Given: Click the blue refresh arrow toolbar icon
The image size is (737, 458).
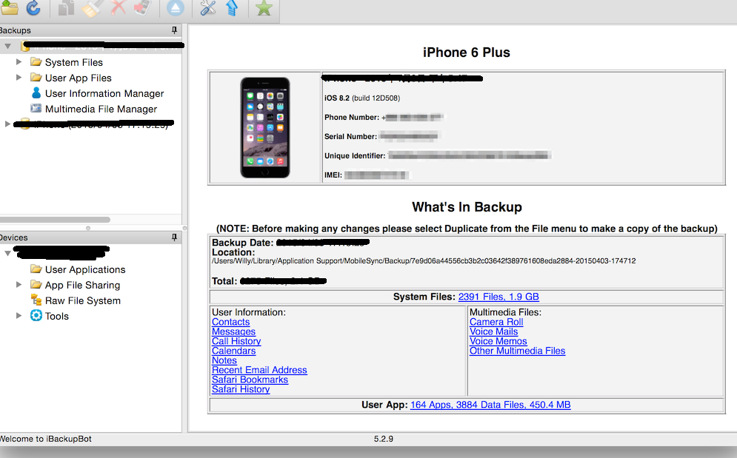Looking at the screenshot, I should (33, 8).
